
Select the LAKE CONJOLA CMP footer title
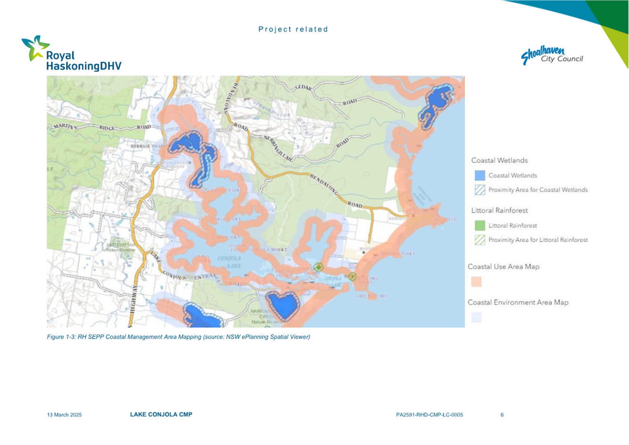pos(161,415)
